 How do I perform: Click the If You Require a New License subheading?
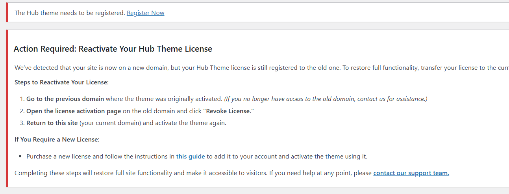pos(57,140)
